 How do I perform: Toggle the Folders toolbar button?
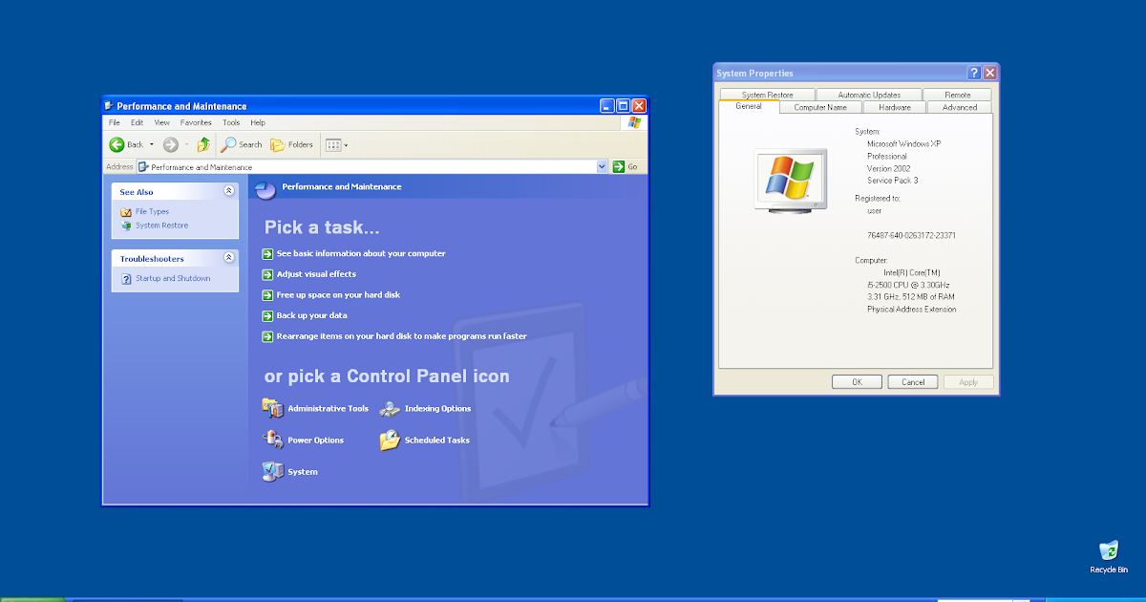292,144
